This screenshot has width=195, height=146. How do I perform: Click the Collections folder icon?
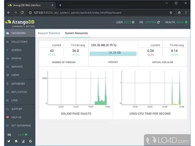(7, 42)
